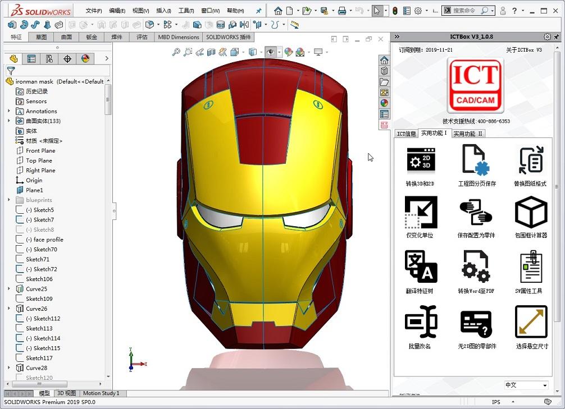Image resolution: width=565 pixels, height=409 pixels.
Task: Switch to the 实用功能 II tab
Action: point(467,134)
